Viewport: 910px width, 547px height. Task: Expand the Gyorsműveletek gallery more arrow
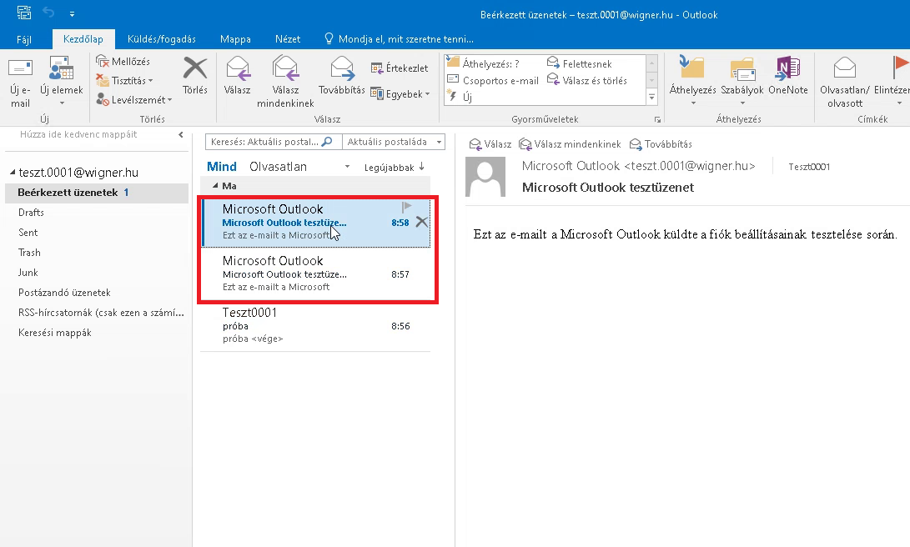click(x=651, y=98)
